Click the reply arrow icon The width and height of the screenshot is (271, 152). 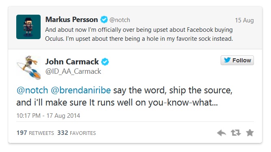pyautogui.click(x=221, y=133)
